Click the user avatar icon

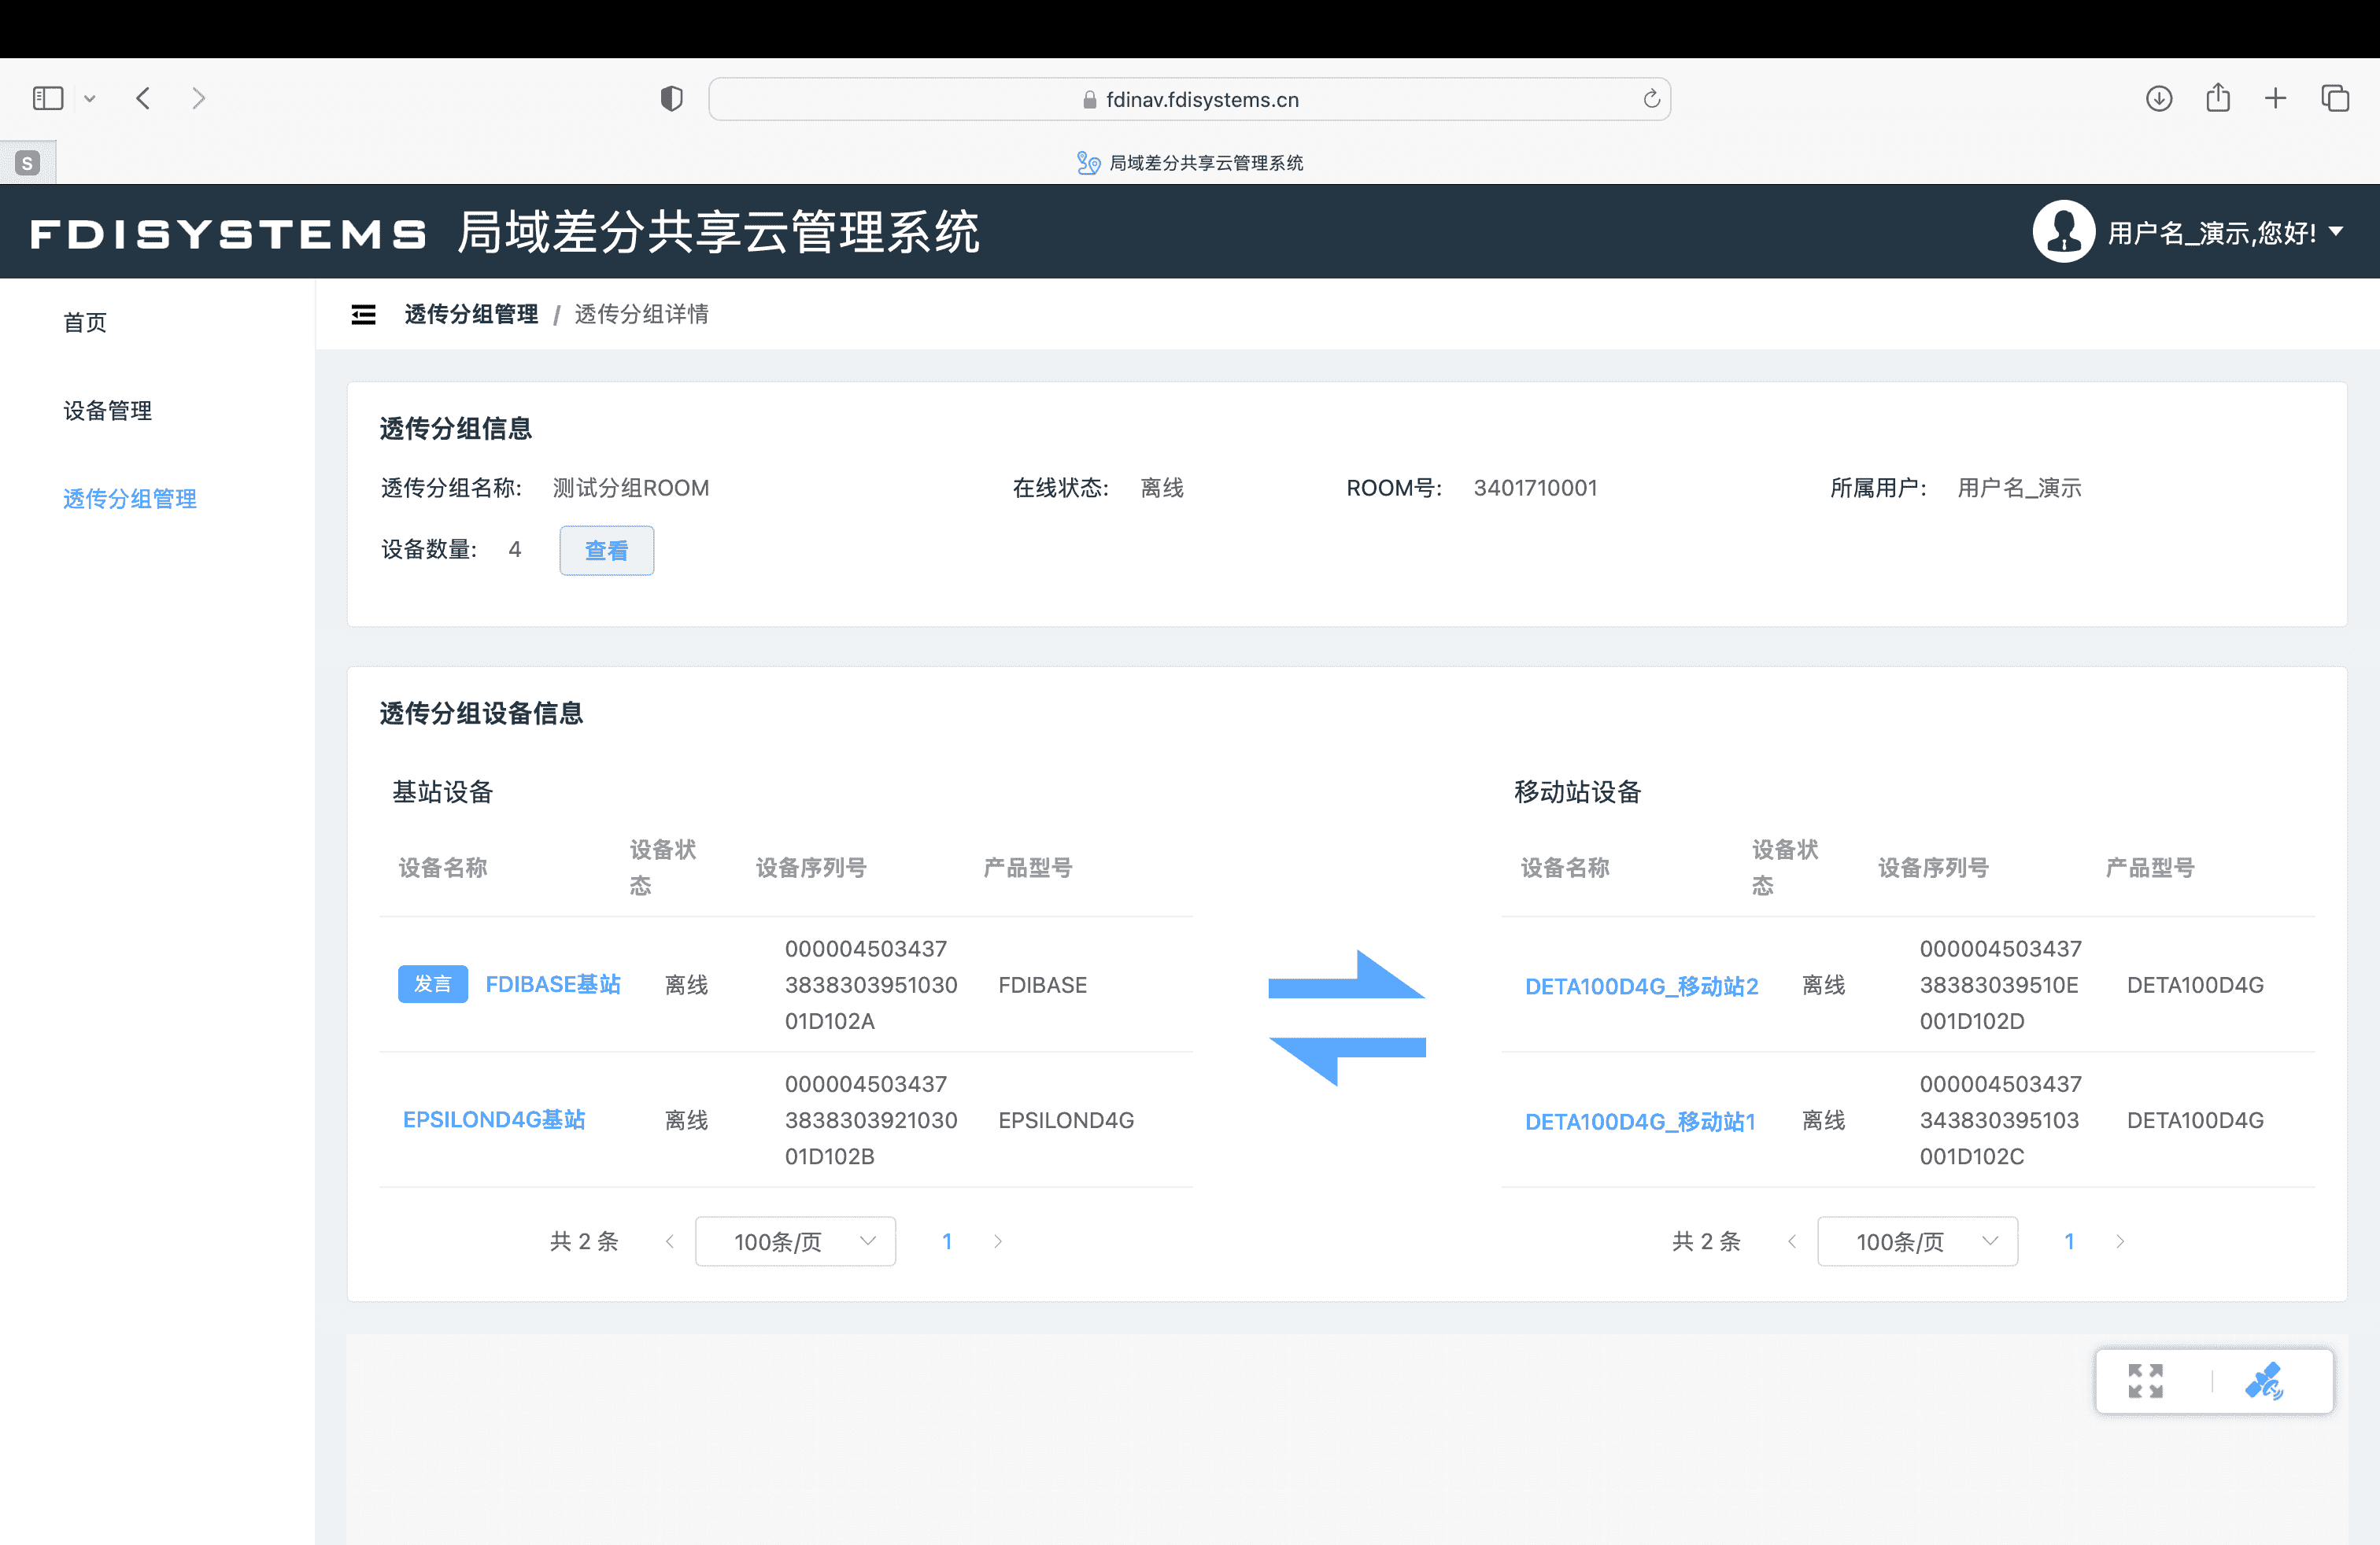pyautogui.click(x=2062, y=232)
